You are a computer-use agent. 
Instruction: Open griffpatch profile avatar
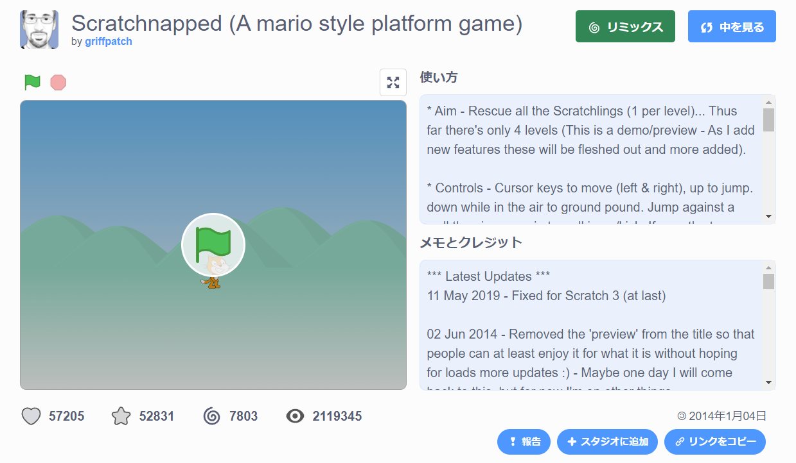(x=40, y=29)
